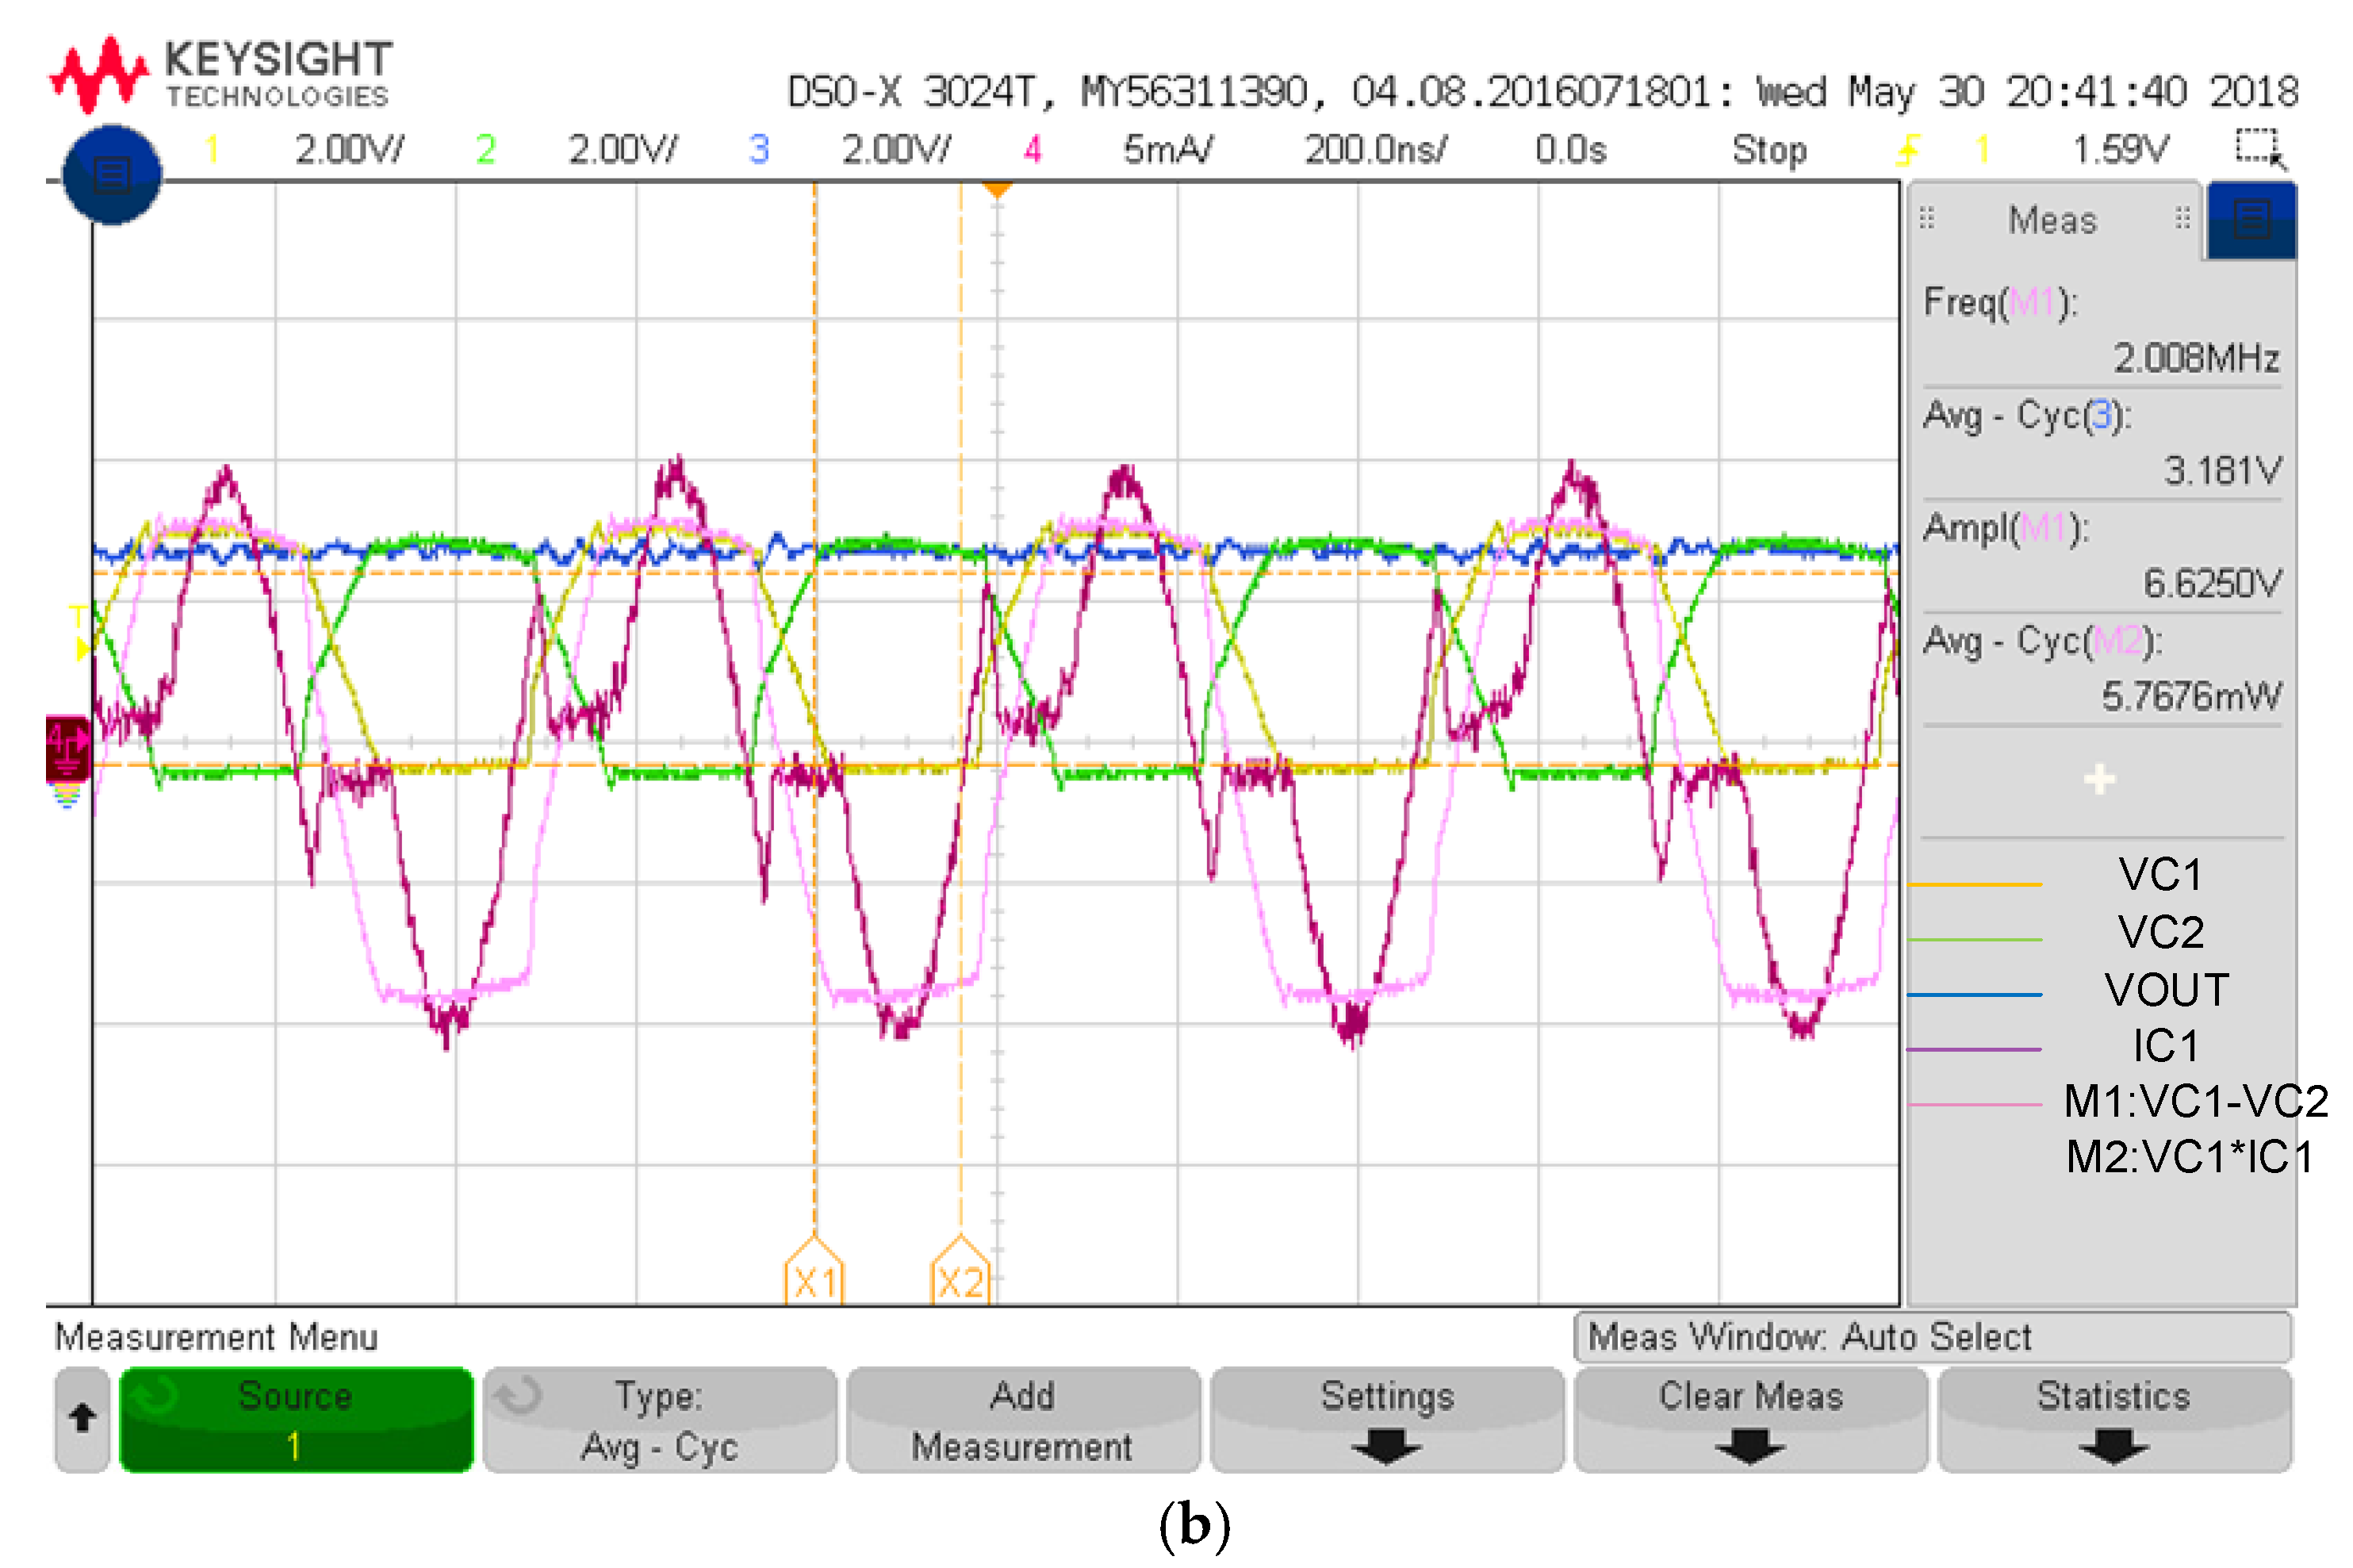Select the channel 4 ground marker icon
This screenshot has height=1568, width=2353.
point(67,746)
